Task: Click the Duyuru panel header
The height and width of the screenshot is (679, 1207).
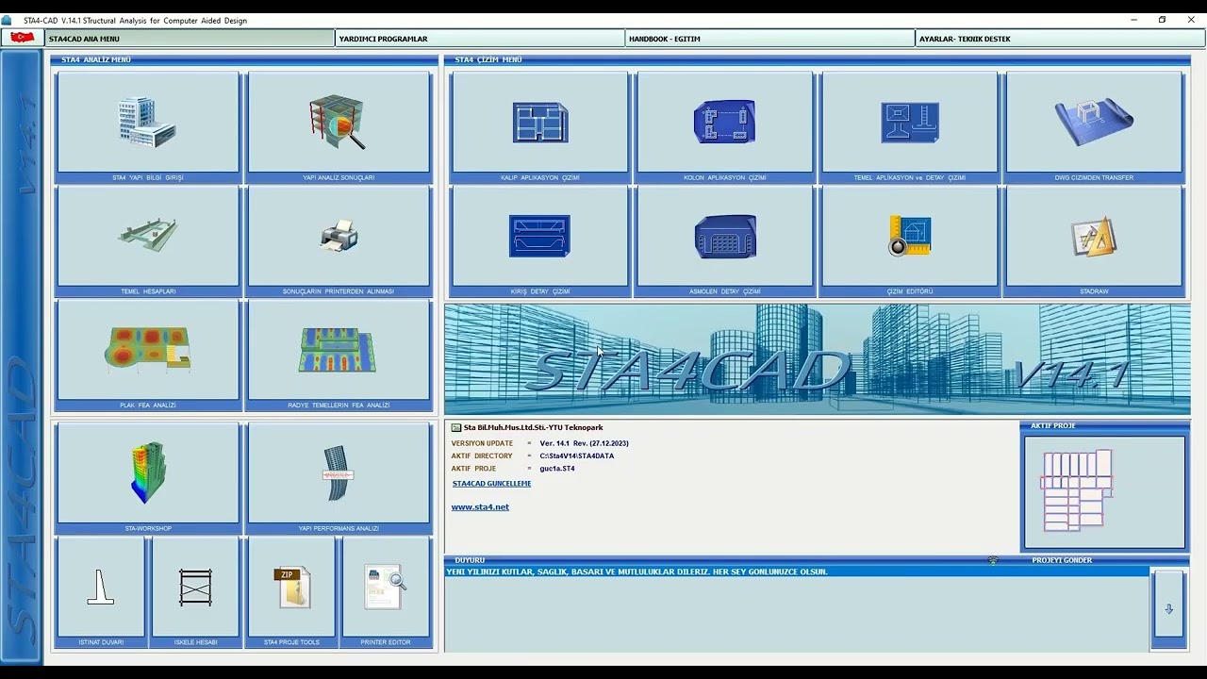Action: pyautogui.click(x=470, y=560)
